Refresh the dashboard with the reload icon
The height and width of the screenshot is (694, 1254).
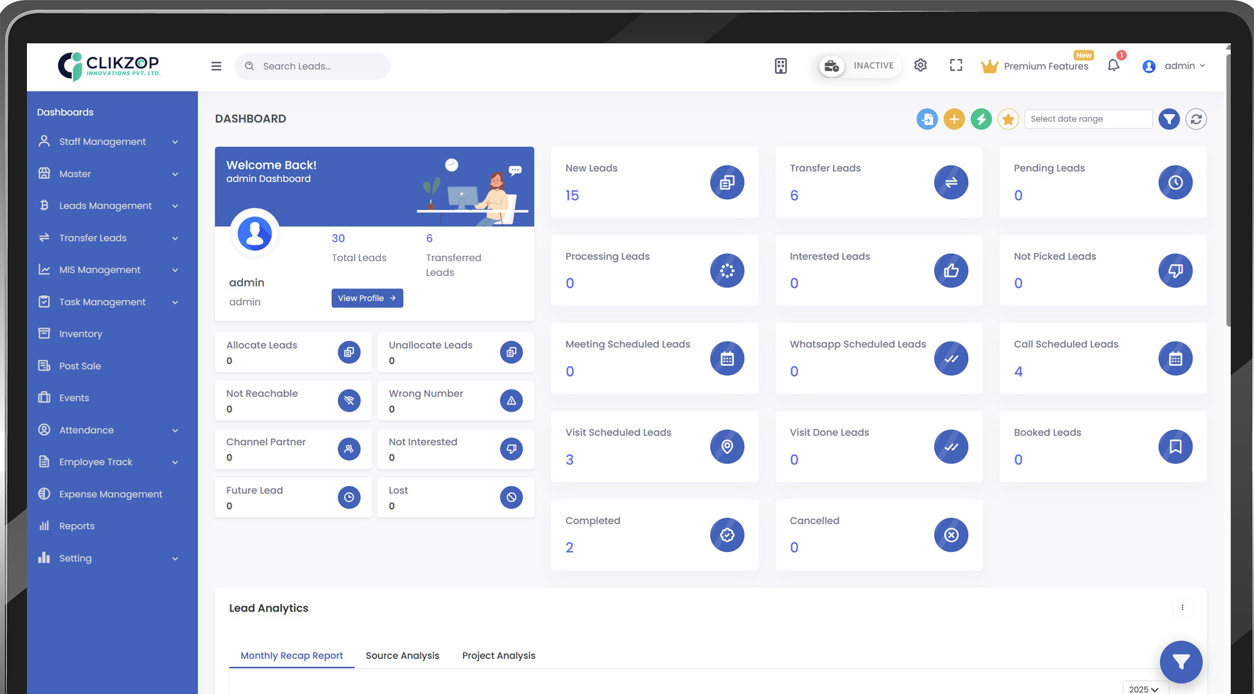(1196, 119)
